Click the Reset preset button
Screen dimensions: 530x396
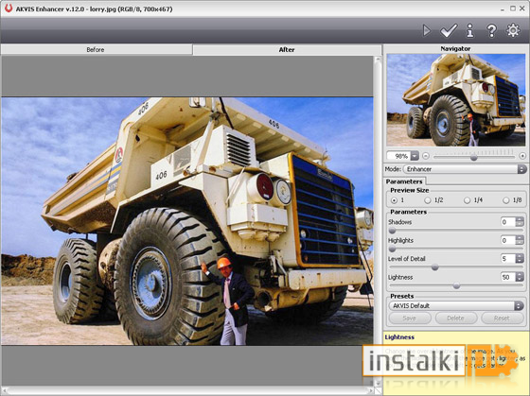(502, 318)
